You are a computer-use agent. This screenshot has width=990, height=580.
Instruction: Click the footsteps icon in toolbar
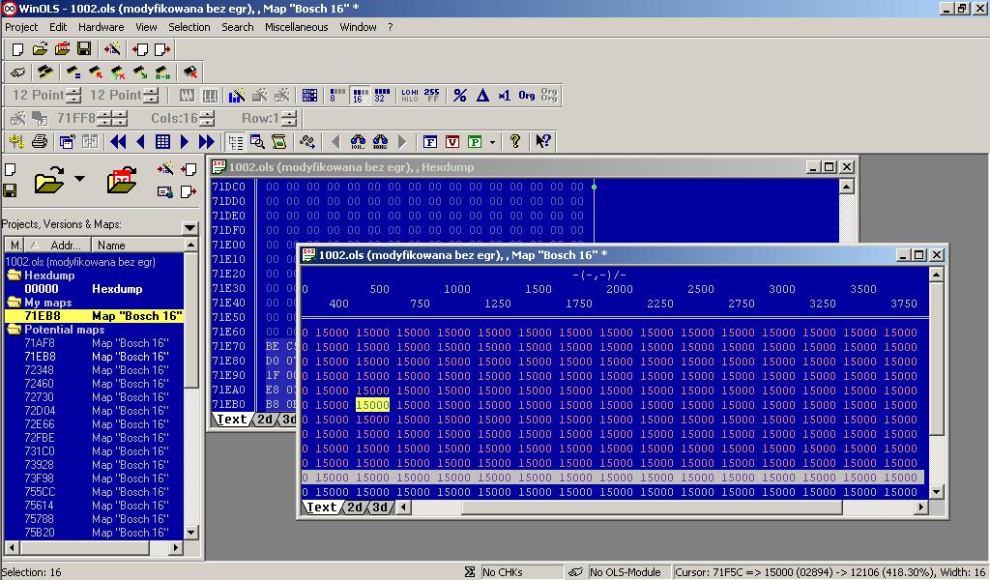coord(307,141)
